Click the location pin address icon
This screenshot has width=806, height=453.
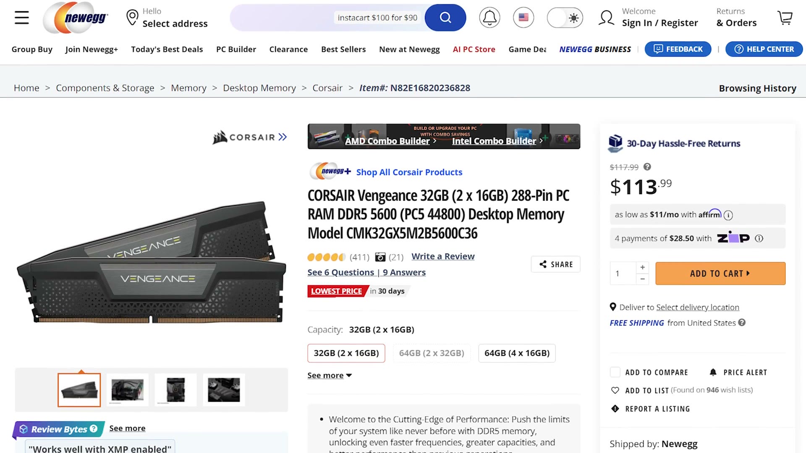tap(132, 18)
